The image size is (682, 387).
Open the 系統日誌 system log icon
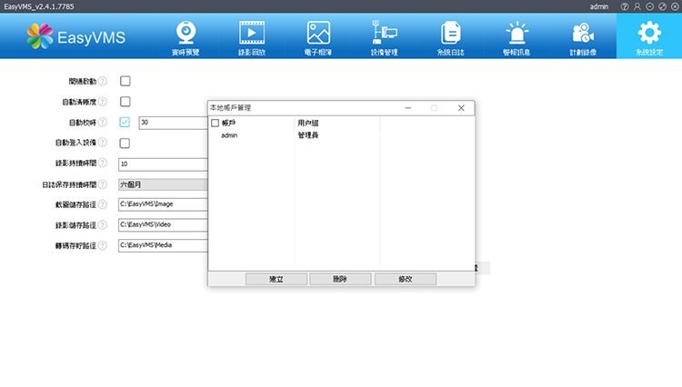[x=450, y=35]
